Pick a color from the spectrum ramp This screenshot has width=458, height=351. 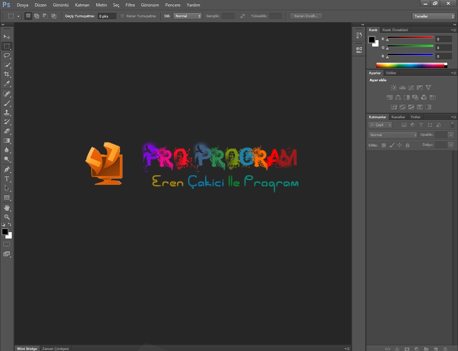[x=411, y=66]
